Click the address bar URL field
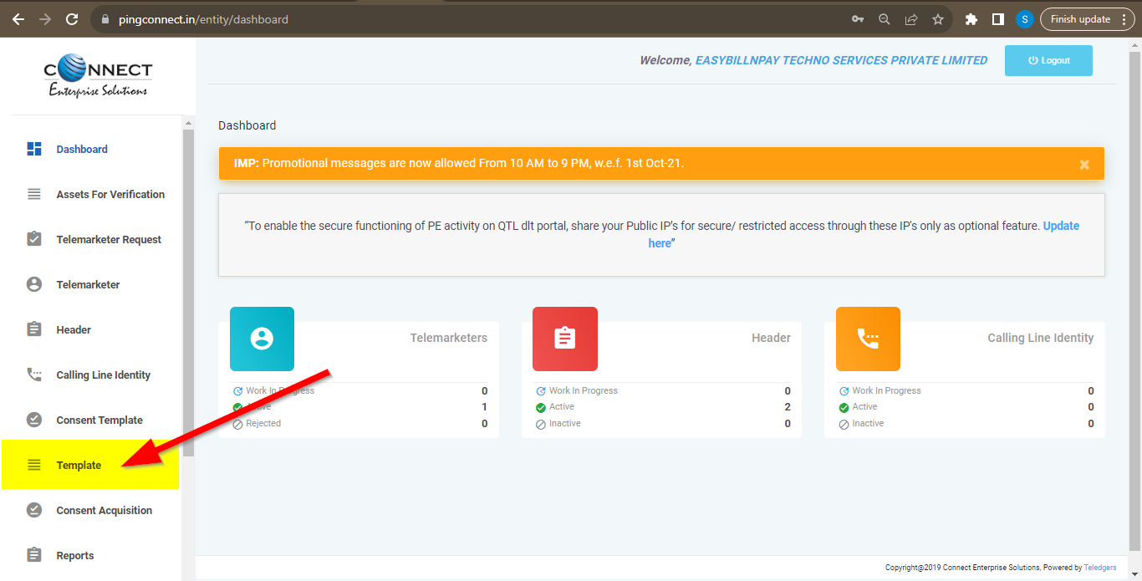The image size is (1142, 581). point(468,19)
